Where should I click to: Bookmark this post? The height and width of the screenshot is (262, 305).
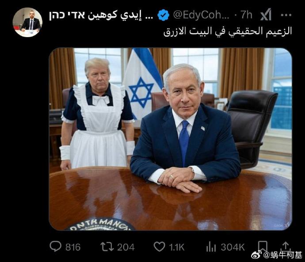point(263,246)
